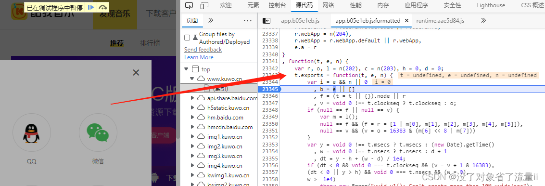
Task: Select the 推荐 sub-tab on page
Action: [x=117, y=43]
